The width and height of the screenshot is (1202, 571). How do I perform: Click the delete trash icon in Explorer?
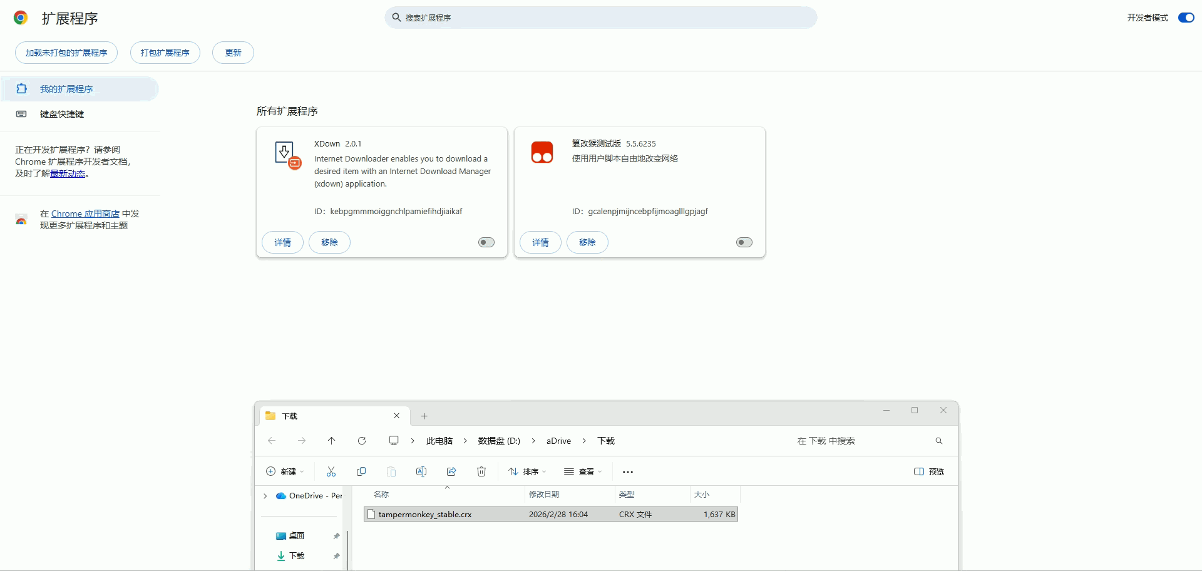point(481,471)
